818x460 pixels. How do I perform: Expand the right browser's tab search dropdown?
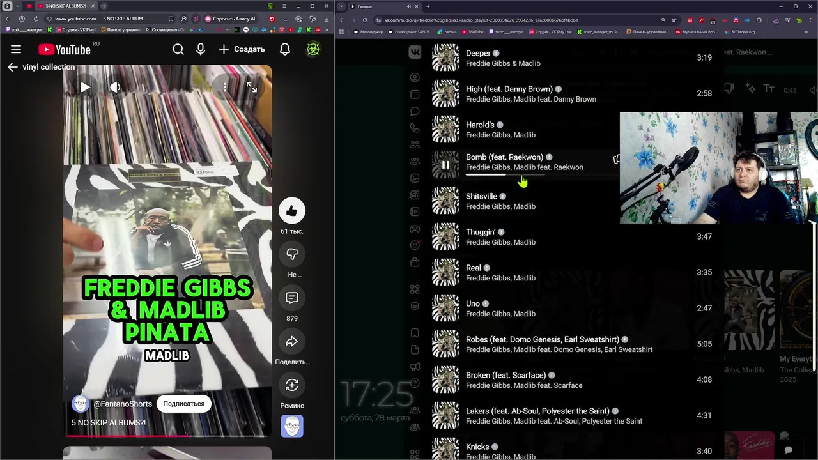tap(341, 6)
